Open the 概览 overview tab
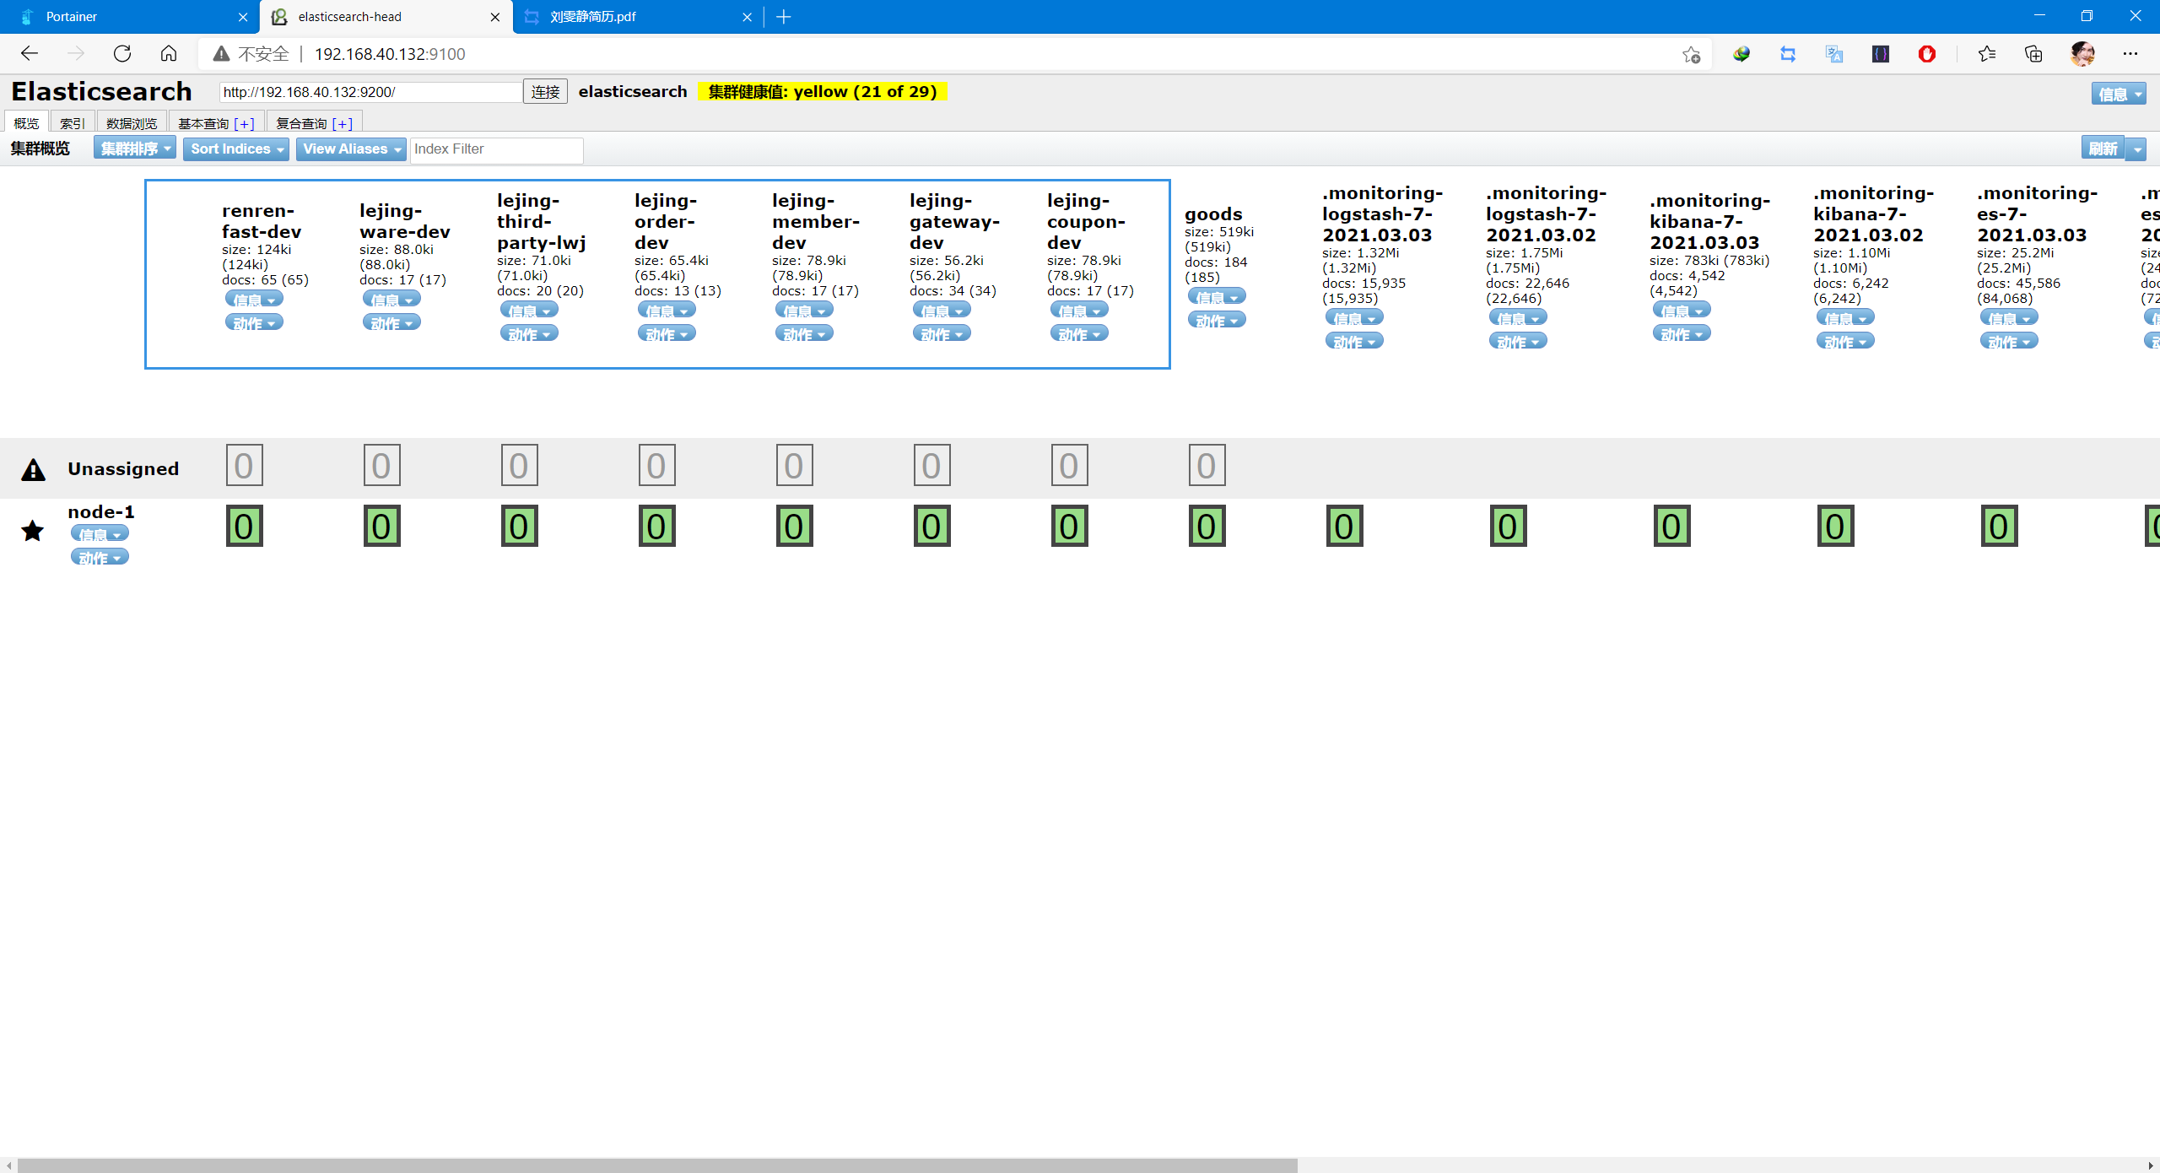This screenshot has width=2160, height=1173. coord(26,123)
